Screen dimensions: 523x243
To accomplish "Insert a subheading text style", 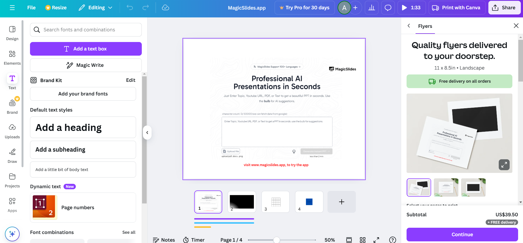I will pyautogui.click(x=83, y=150).
